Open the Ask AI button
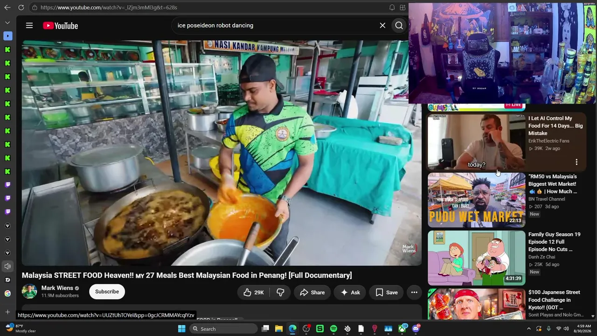The image size is (597, 336). pos(350,293)
